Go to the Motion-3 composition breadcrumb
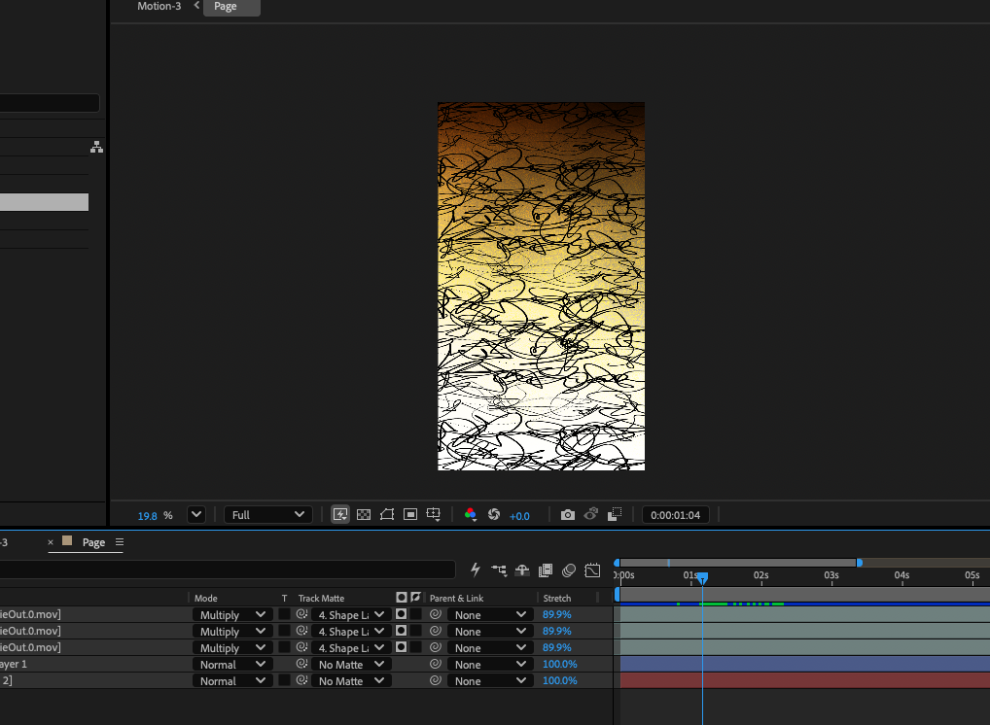The height and width of the screenshot is (725, 990). (159, 6)
